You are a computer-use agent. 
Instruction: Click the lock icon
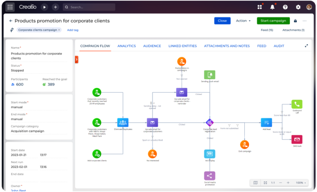tap(296, 21)
